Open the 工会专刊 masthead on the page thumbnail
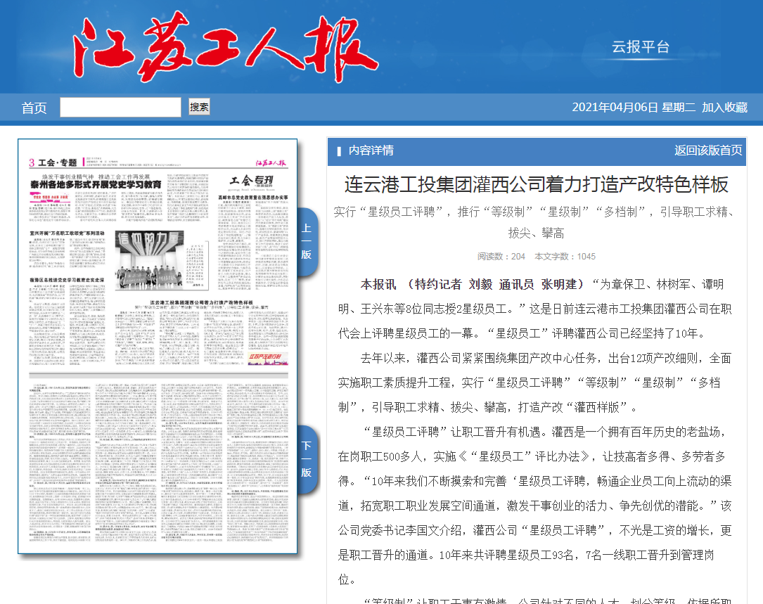Image resolution: width=763 pixels, height=604 pixels. (252, 180)
